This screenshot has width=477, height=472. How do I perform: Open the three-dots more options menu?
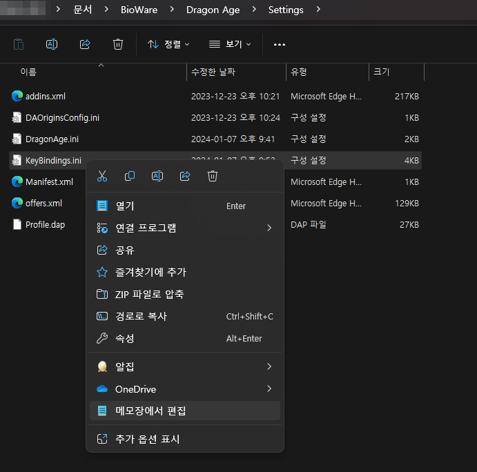pyautogui.click(x=280, y=44)
